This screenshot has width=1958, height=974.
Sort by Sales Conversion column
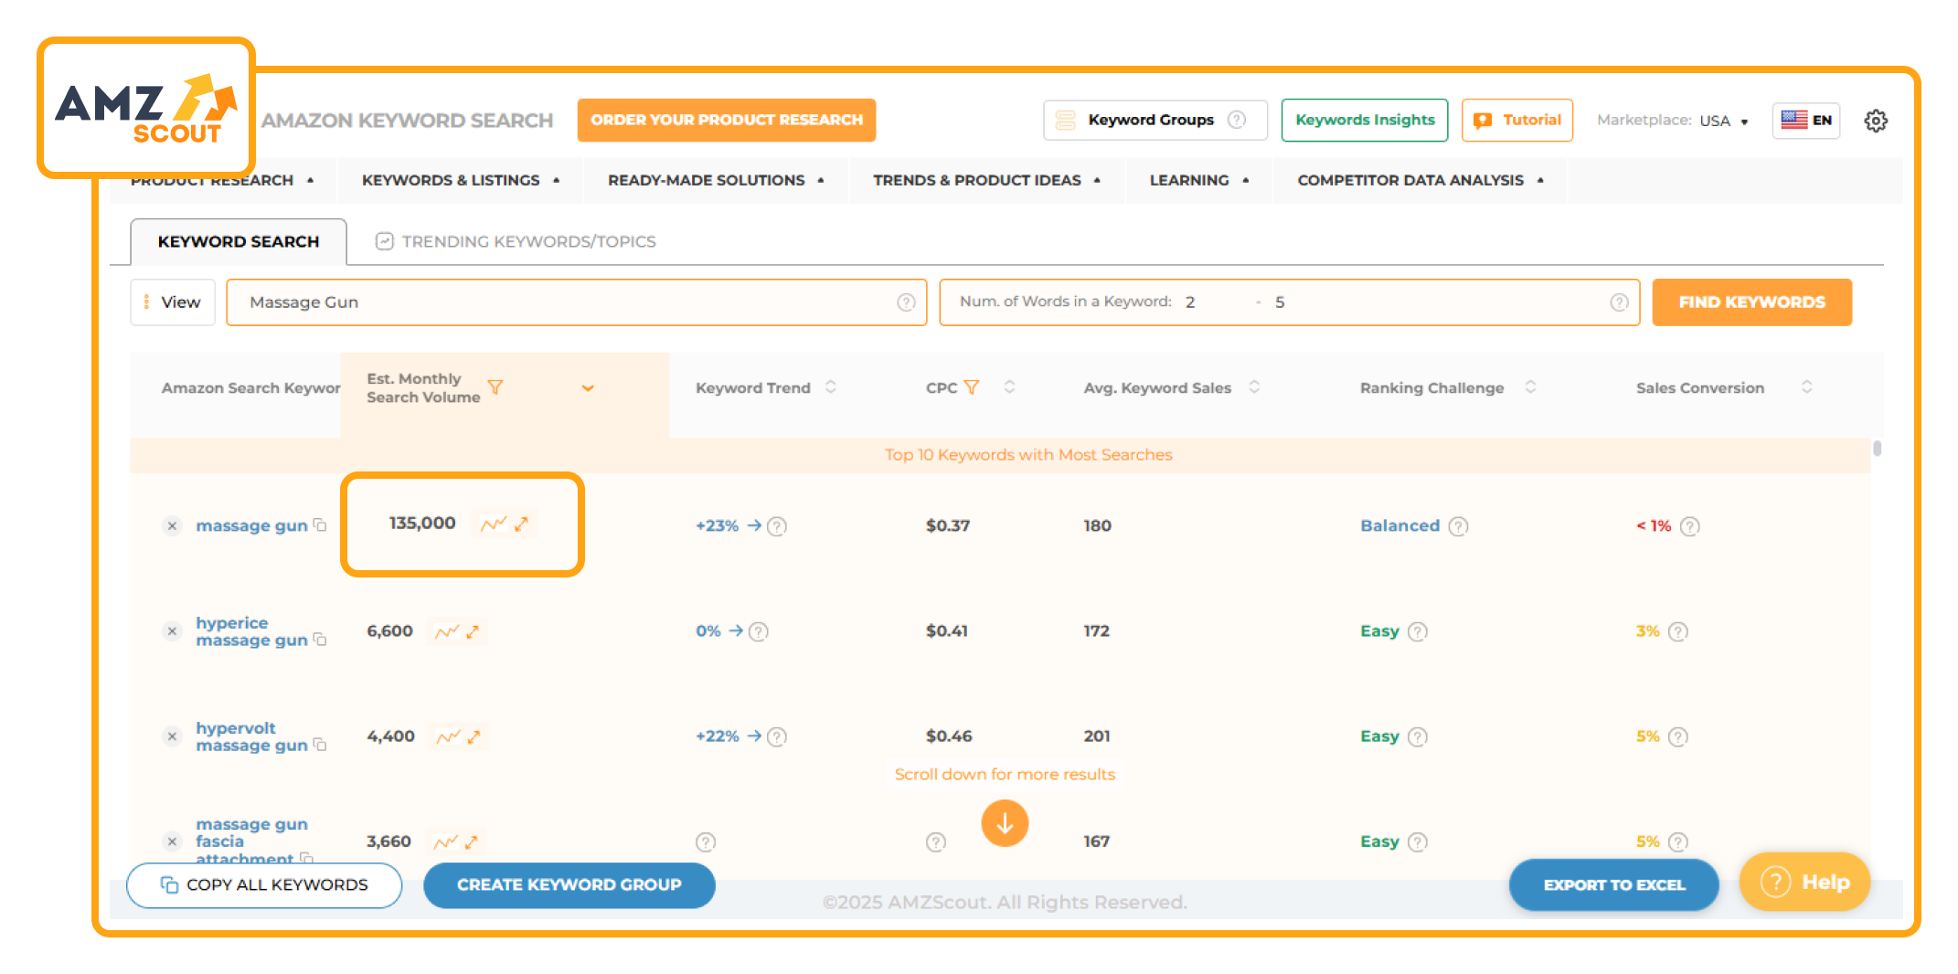[1807, 387]
